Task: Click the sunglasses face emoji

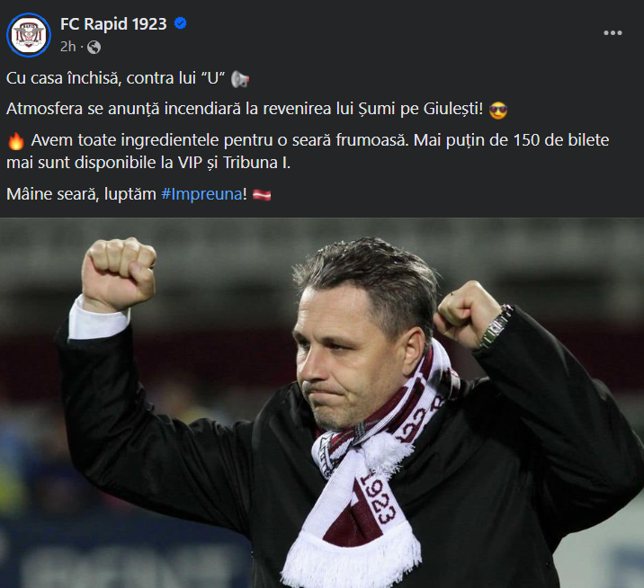Action: pos(499,110)
